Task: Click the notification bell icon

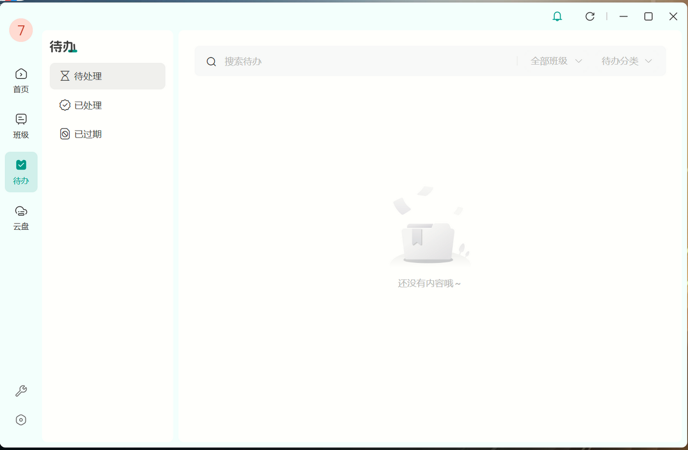Action: 557,17
